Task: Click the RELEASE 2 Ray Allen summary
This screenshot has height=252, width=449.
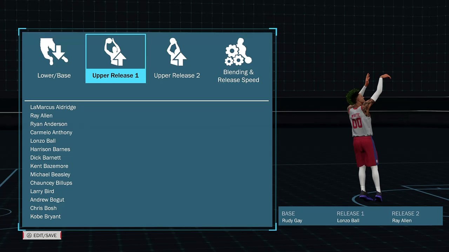Action: point(402,217)
